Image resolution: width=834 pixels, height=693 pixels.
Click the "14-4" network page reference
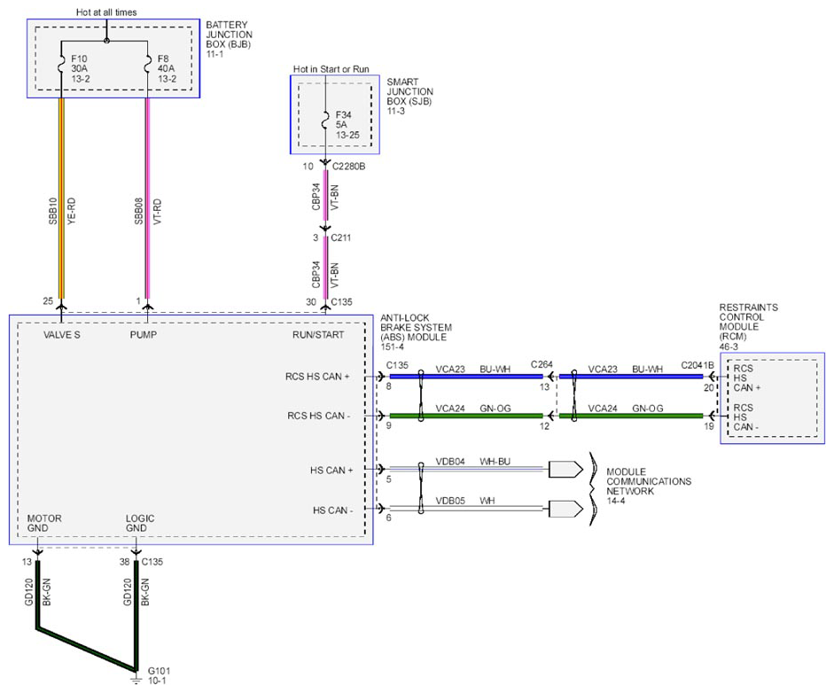[x=616, y=501]
